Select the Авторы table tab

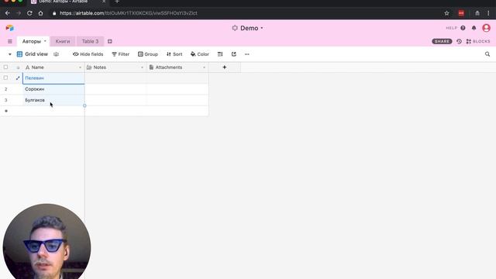coord(31,41)
